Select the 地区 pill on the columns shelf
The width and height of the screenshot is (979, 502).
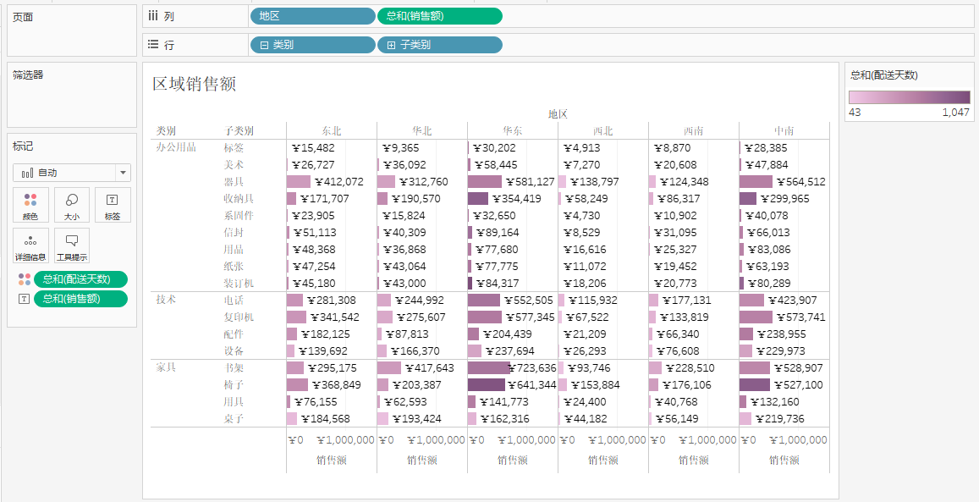(312, 16)
